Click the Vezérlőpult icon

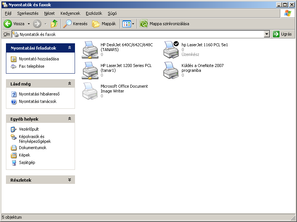click(x=13, y=129)
